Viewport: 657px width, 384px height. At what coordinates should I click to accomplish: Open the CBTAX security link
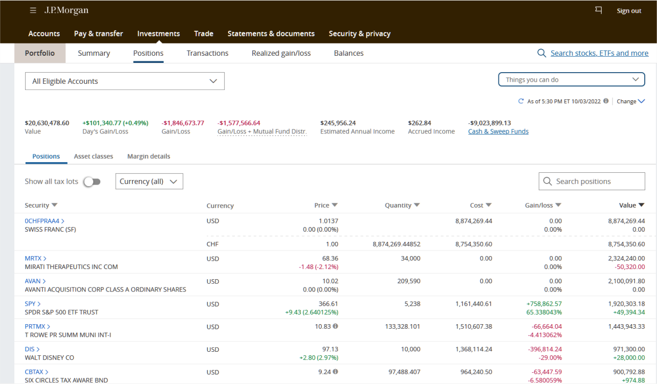37,372
